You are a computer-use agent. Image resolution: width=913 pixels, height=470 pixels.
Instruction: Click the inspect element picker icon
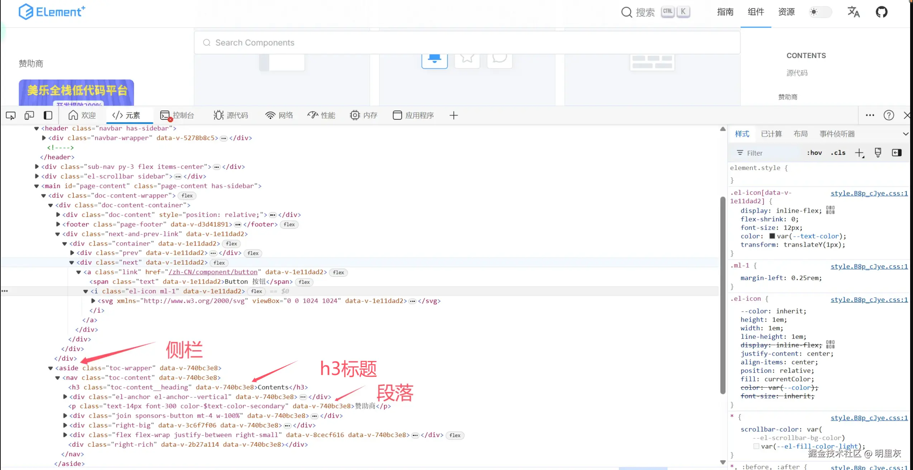click(11, 115)
